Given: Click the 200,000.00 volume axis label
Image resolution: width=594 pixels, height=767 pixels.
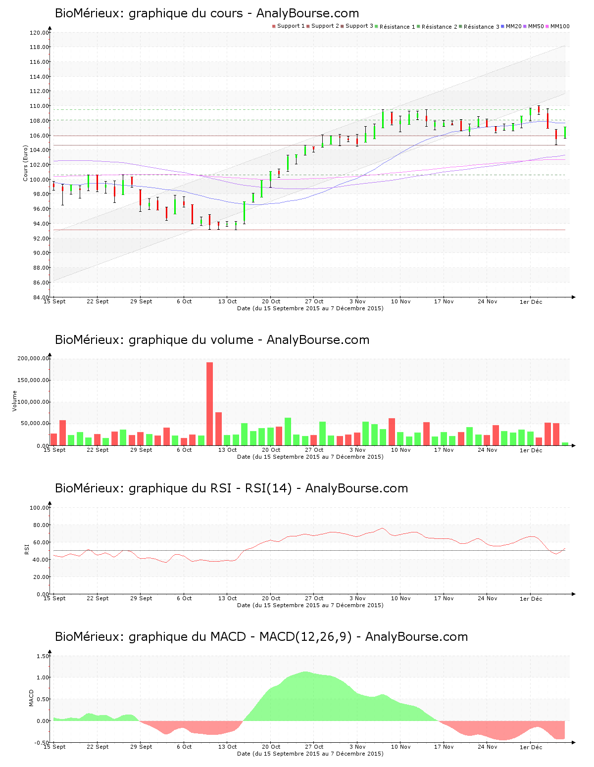Looking at the screenshot, I should [x=33, y=359].
